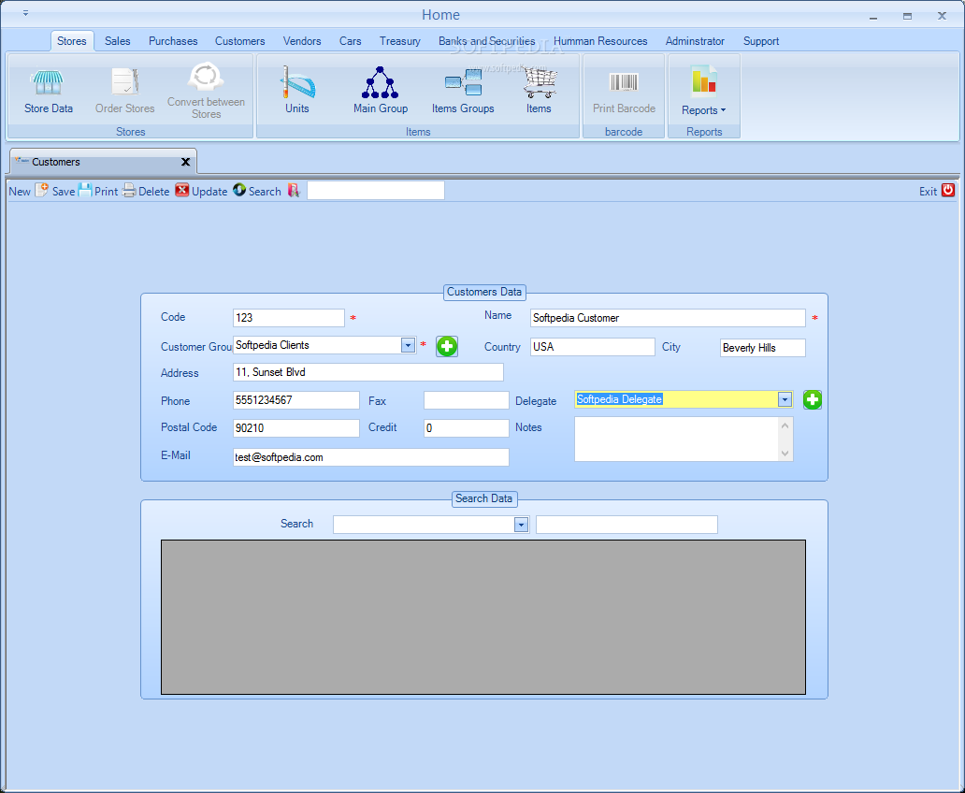Switch to the Sales ribbon tab

coord(118,41)
